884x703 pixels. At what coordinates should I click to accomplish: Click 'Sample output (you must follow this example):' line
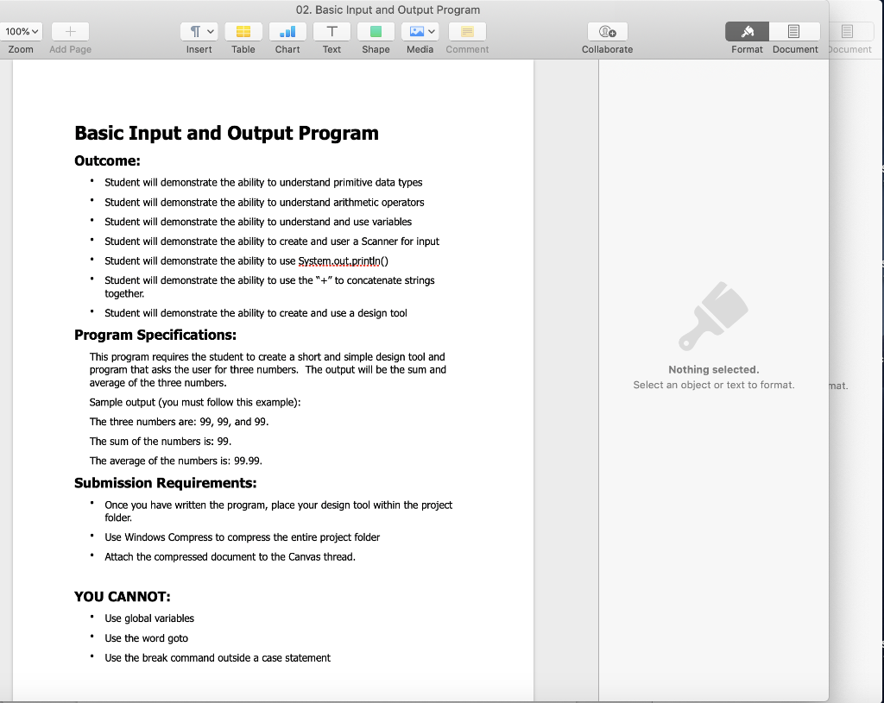click(x=195, y=402)
